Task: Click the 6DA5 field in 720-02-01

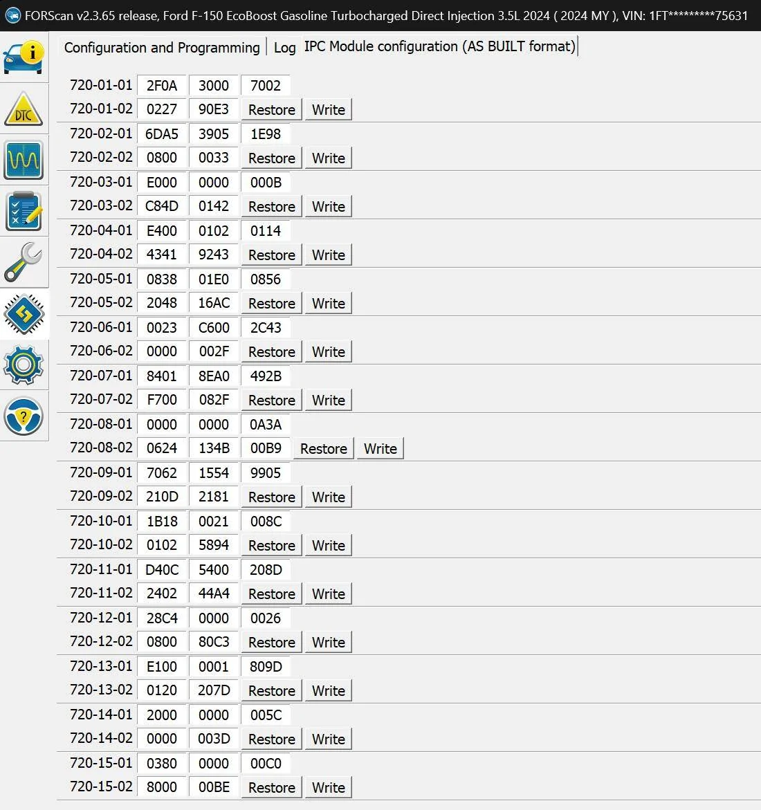Action: point(162,134)
